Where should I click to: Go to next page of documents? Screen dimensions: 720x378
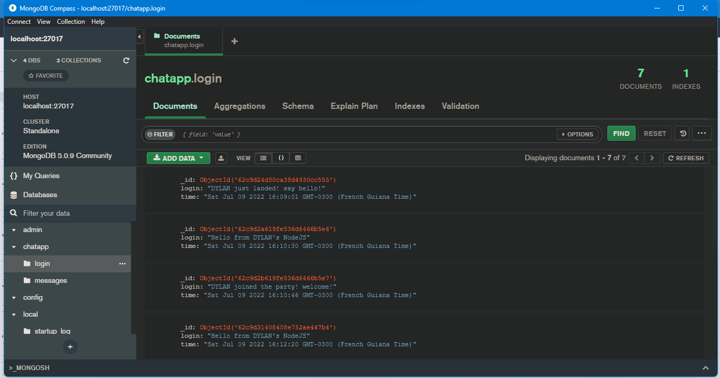point(652,158)
